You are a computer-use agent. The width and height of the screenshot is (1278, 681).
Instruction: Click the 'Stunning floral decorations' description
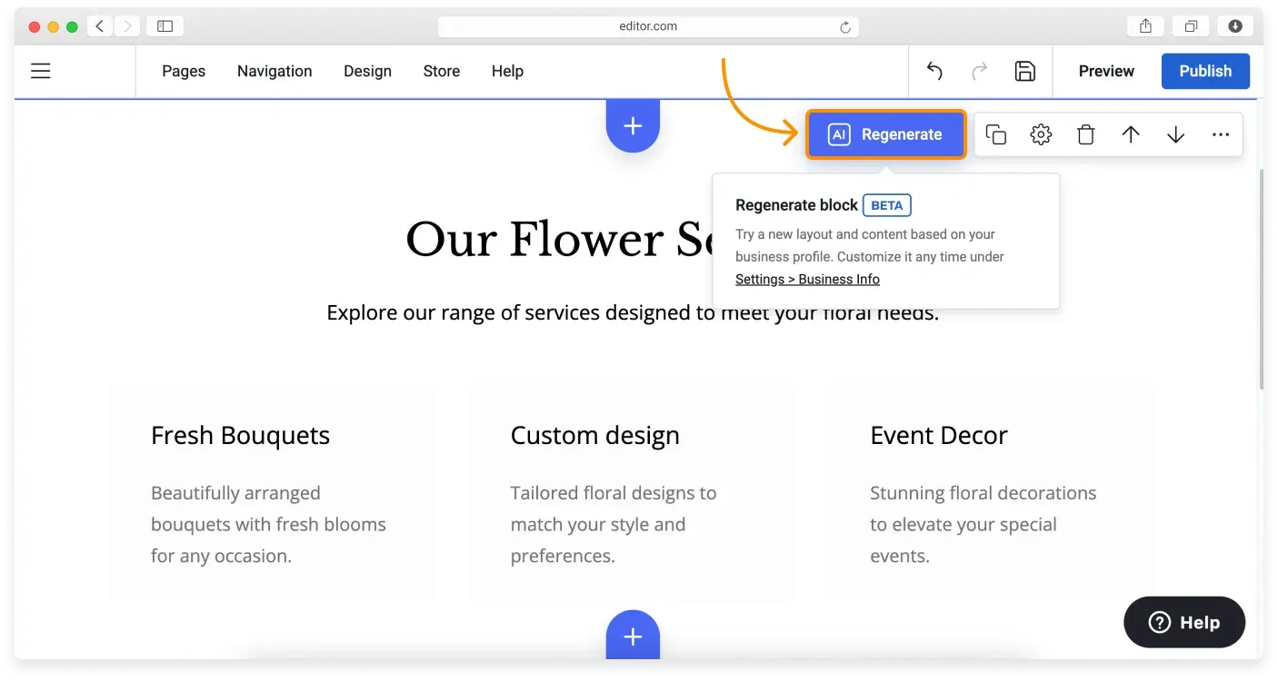point(983,525)
